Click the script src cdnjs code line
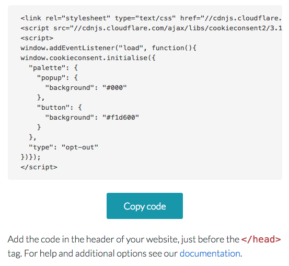 click(151, 28)
